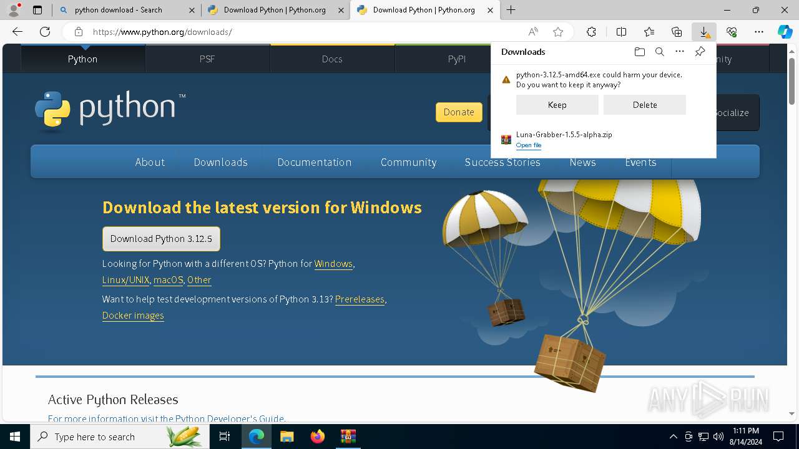The height and width of the screenshot is (449, 799).
Task: Open the Docker images link
Action: coord(133,316)
